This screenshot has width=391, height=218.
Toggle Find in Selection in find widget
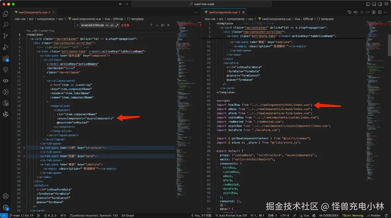pyautogui.click(x=163, y=25)
